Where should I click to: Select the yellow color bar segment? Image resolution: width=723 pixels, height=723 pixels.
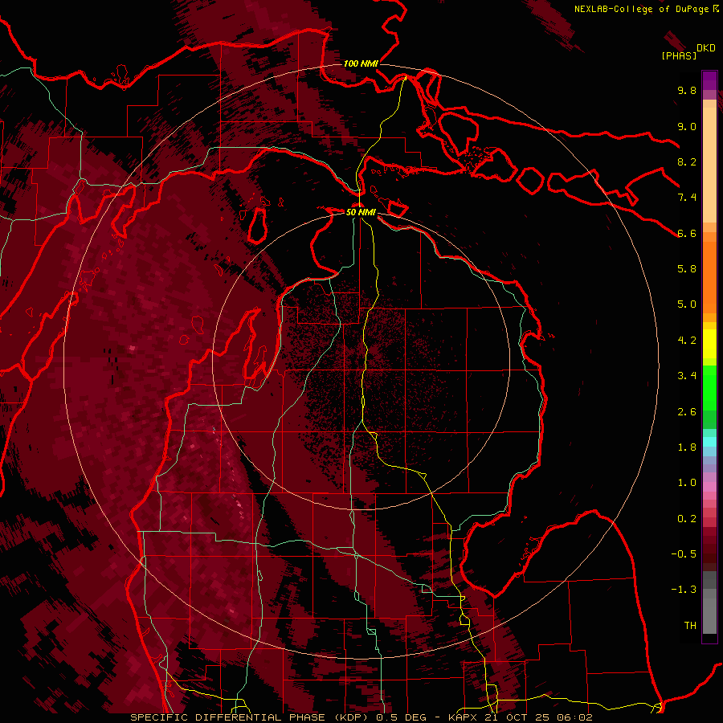(709, 344)
